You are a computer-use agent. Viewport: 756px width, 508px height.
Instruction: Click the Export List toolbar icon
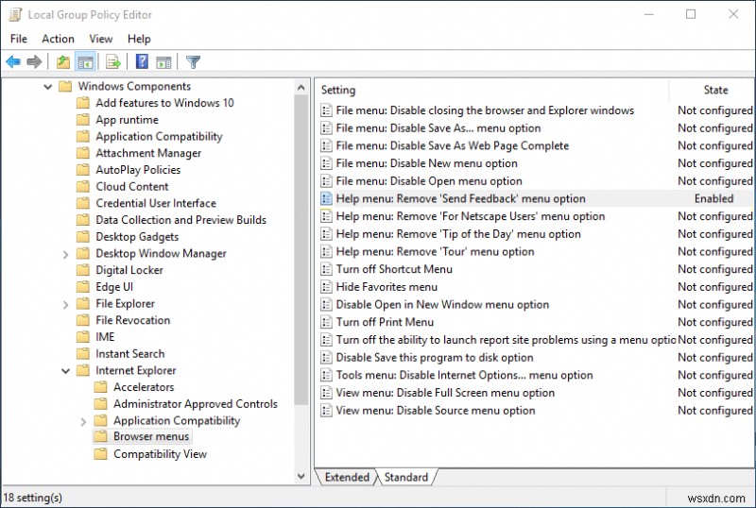(x=113, y=61)
